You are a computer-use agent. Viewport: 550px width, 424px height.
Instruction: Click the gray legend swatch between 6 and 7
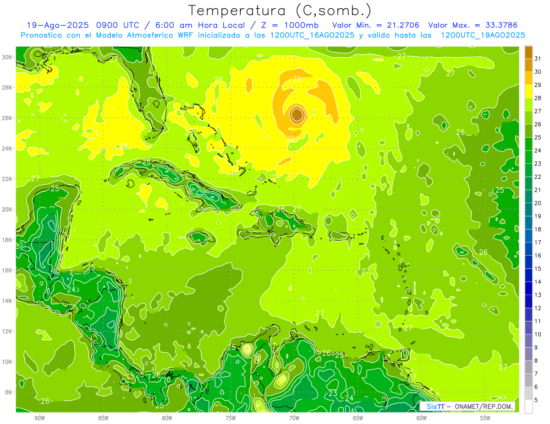tap(528, 381)
